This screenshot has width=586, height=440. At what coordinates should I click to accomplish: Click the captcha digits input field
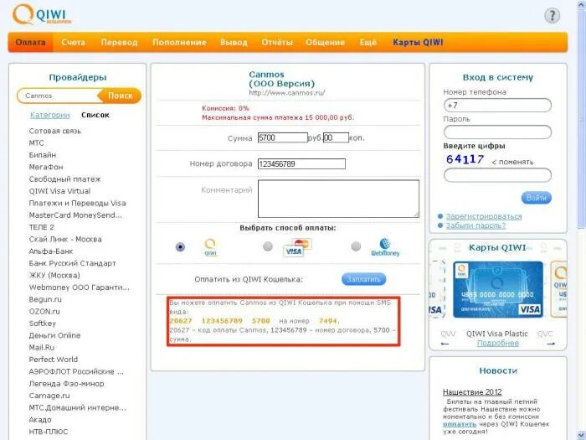(497, 175)
